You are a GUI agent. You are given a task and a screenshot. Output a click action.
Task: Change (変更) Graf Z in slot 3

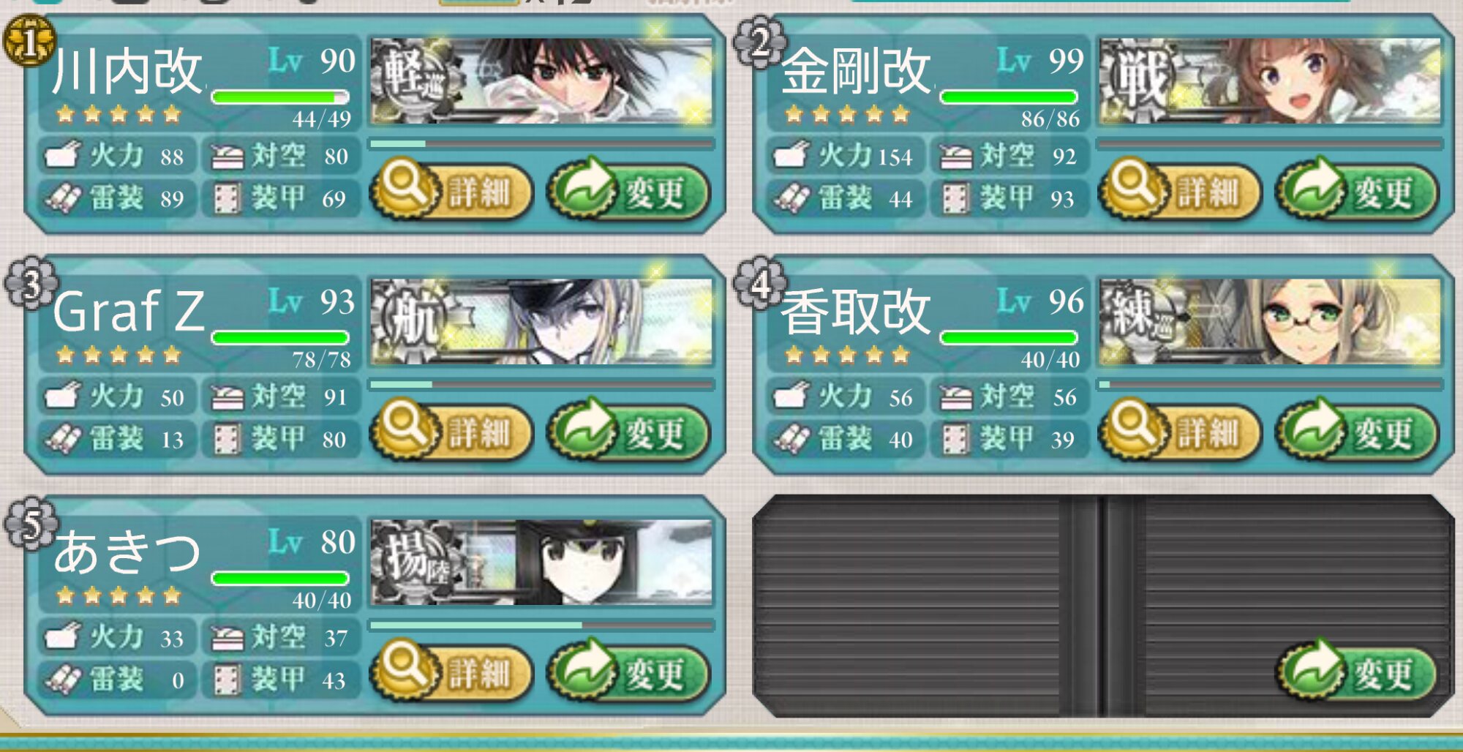628,432
